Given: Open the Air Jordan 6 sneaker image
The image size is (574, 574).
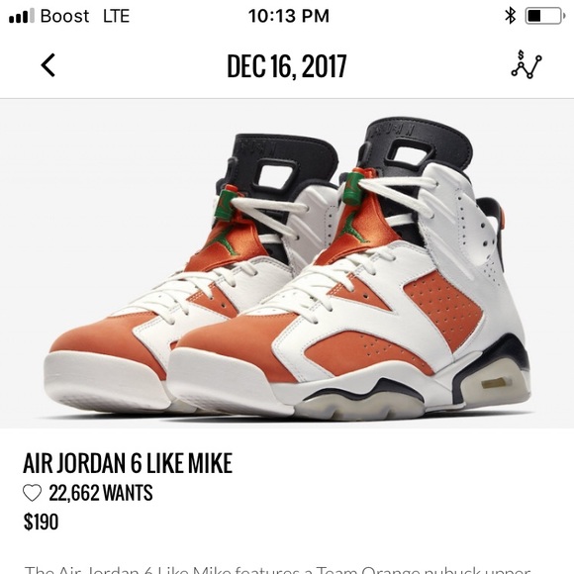Looking at the screenshot, I should pos(287,263).
